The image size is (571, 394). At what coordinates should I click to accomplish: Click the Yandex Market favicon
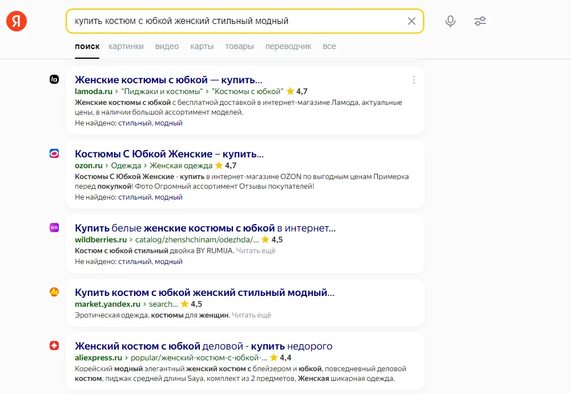(54, 292)
